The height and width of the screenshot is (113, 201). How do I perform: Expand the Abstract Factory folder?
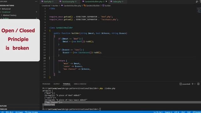(x=10, y=15)
